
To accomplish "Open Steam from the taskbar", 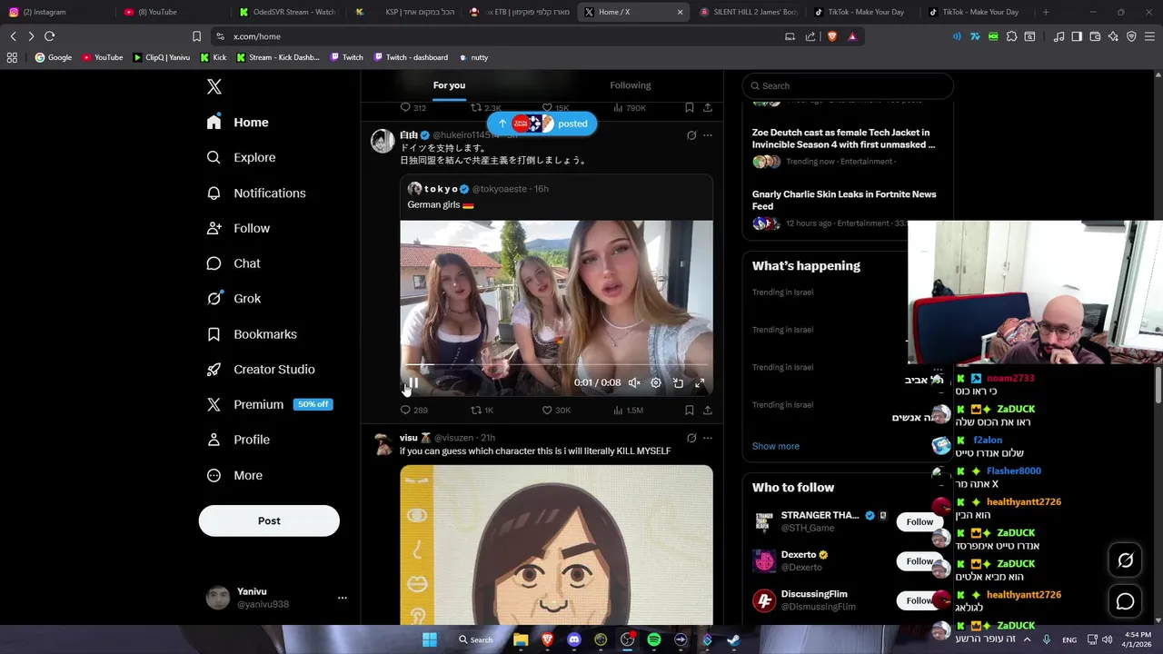I will click(733, 639).
